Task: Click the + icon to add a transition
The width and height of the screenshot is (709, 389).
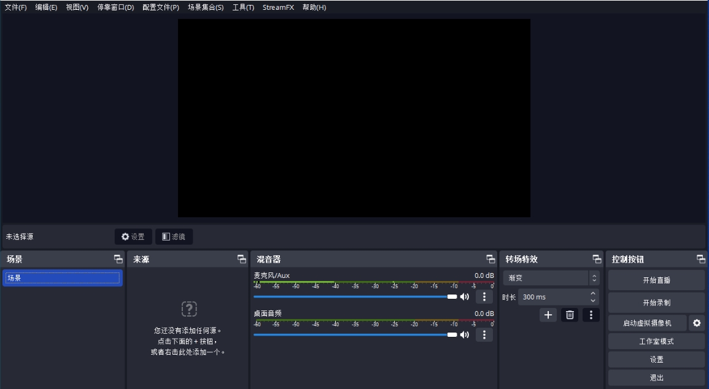Action: (x=548, y=315)
